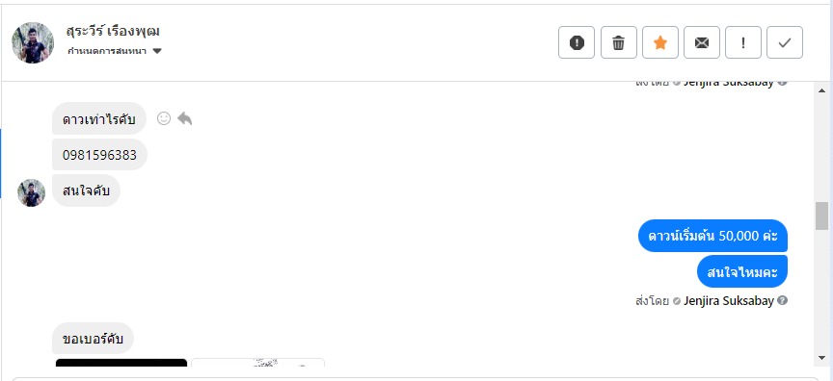This screenshot has width=833, height=381.
Task: Open the emoji reaction smiley icon
Action: (164, 118)
